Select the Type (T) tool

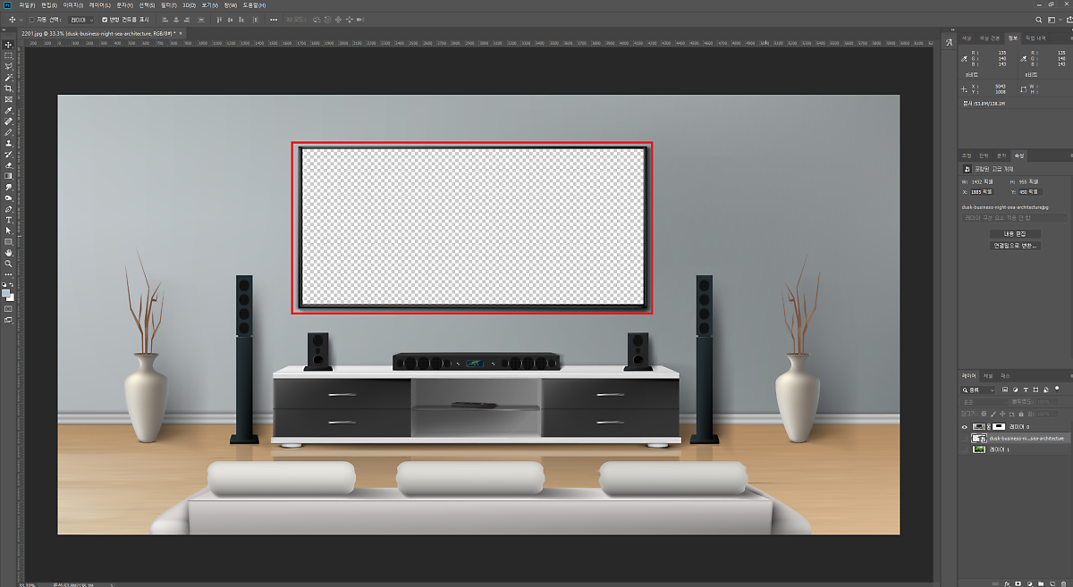[x=8, y=220]
